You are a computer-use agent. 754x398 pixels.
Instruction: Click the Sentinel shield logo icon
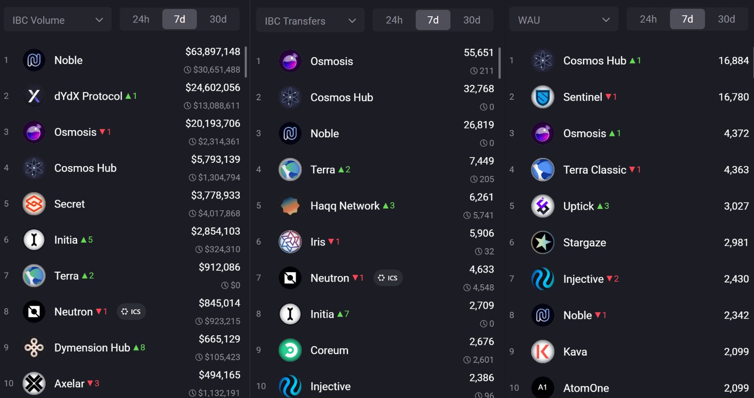pos(542,97)
